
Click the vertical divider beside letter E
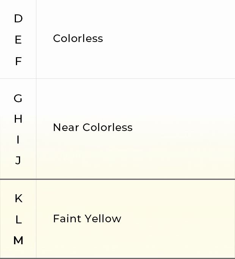click(x=36, y=40)
